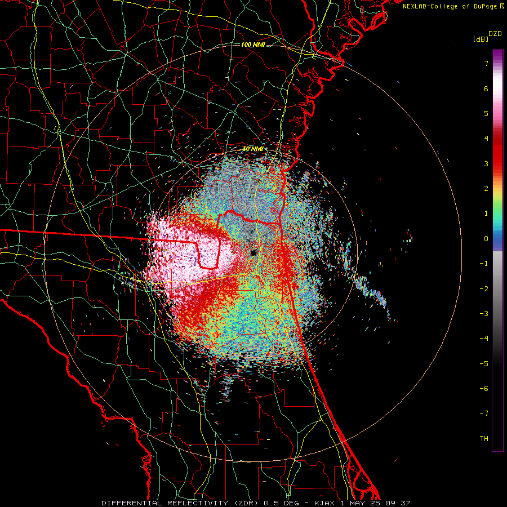Select the -5 dB scale tick label
Screen dimensions: 507x507
click(x=484, y=364)
